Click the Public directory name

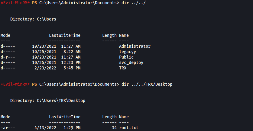click(x=126, y=57)
